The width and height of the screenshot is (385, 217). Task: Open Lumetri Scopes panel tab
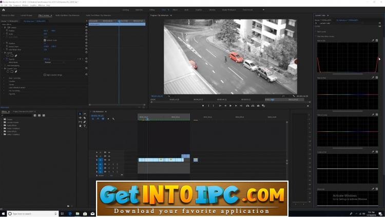tap(26, 15)
